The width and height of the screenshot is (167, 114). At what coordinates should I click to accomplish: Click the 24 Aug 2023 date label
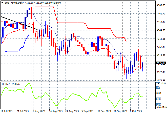[x=72, y=111]
